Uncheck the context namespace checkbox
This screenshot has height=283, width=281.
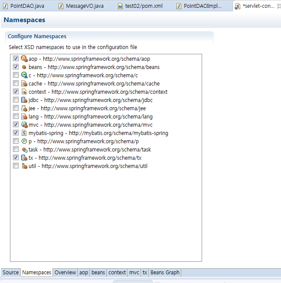pos(16,92)
